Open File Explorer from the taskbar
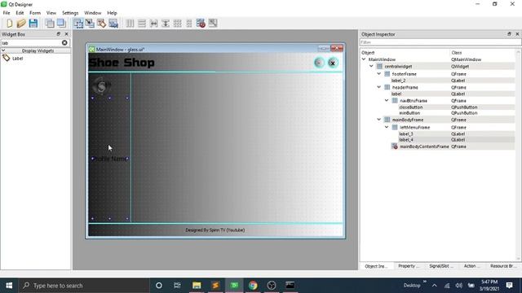 (197, 286)
